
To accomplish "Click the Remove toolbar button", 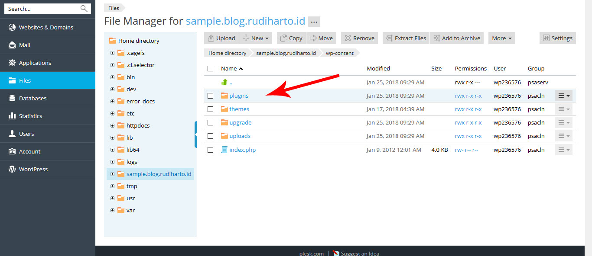I will (x=359, y=38).
